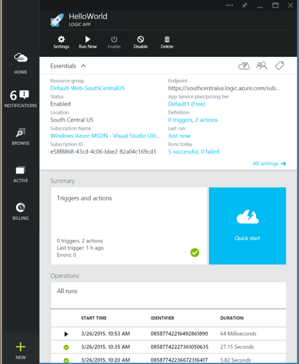This screenshot has height=364, width=299.
Task: Click the IDENTIFIER column header
Action: [163, 318]
